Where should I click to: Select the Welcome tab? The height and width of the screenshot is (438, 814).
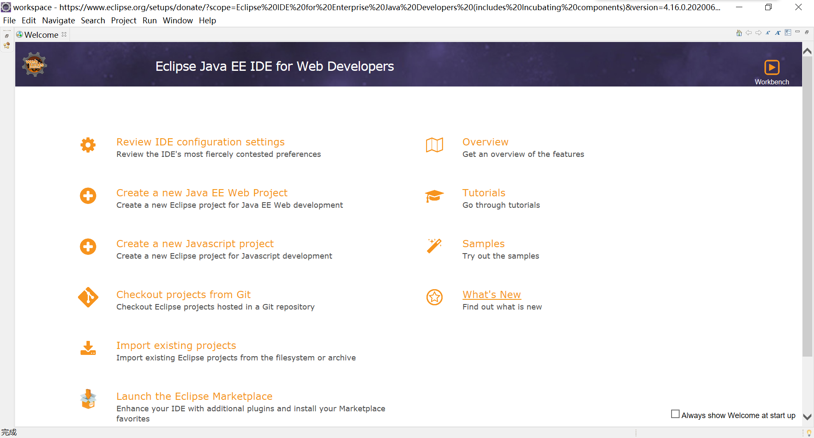tap(41, 35)
